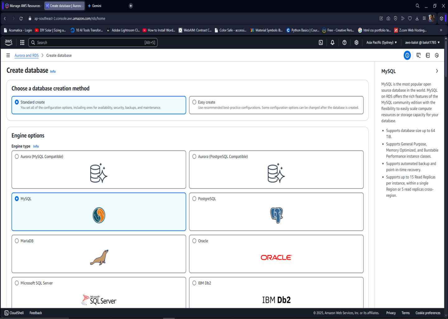Choose the MariaDB engine radio button

coord(17,241)
